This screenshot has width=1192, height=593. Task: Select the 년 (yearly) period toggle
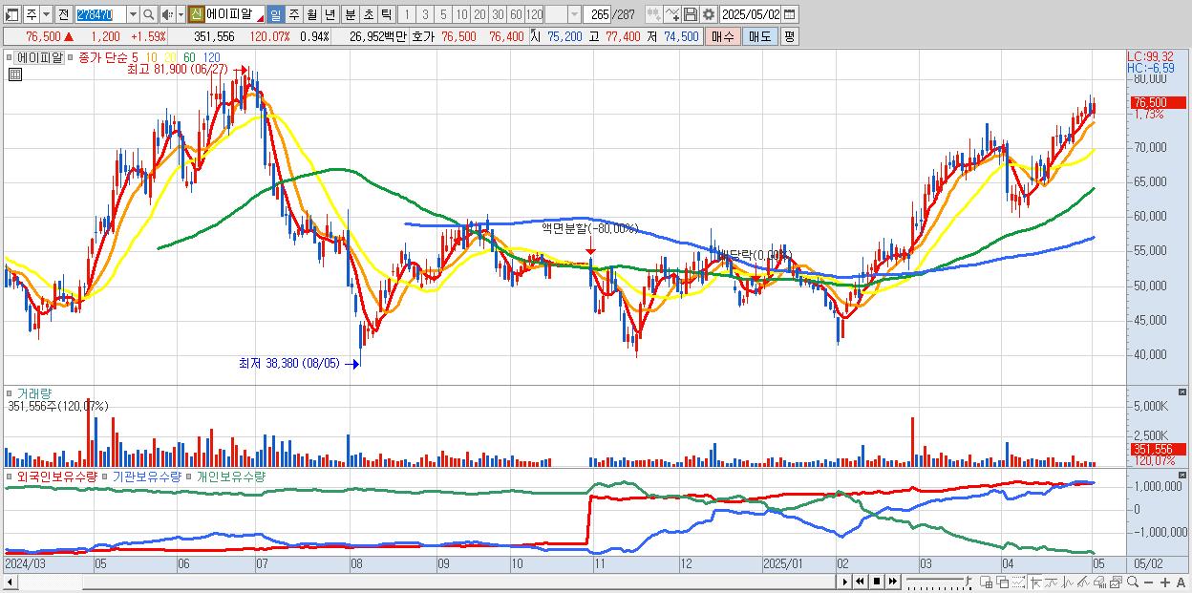(x=330, y=14)
